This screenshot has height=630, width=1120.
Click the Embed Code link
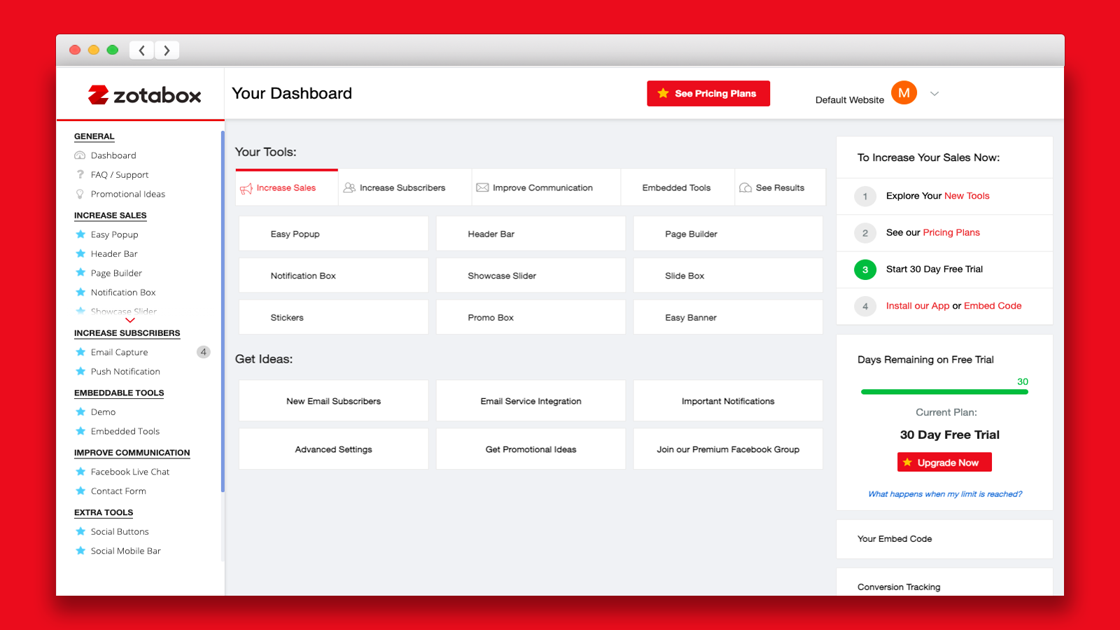pos(992,306)
